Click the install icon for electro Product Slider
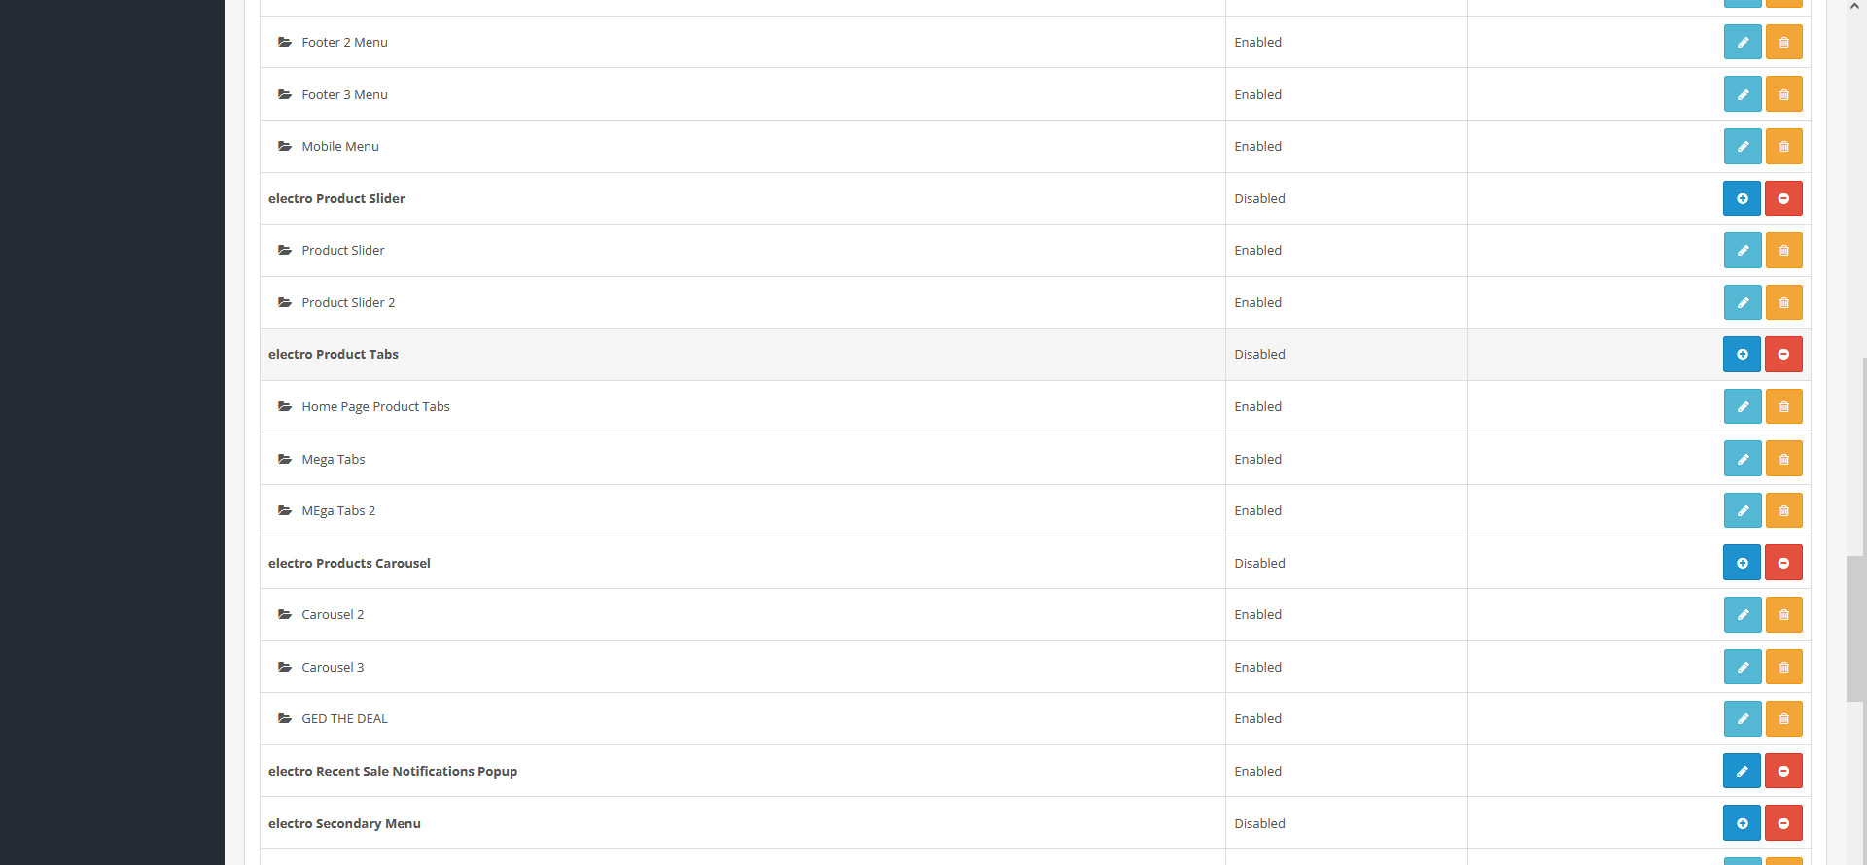1867x865 pixels. pyautogui.click(x=1742, y=198)
